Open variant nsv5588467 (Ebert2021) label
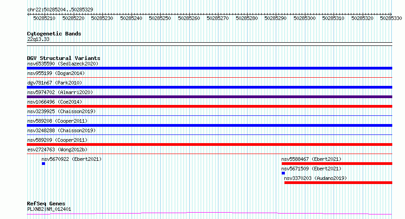Viewport: 405px width, 219px height. coord(311,159)
